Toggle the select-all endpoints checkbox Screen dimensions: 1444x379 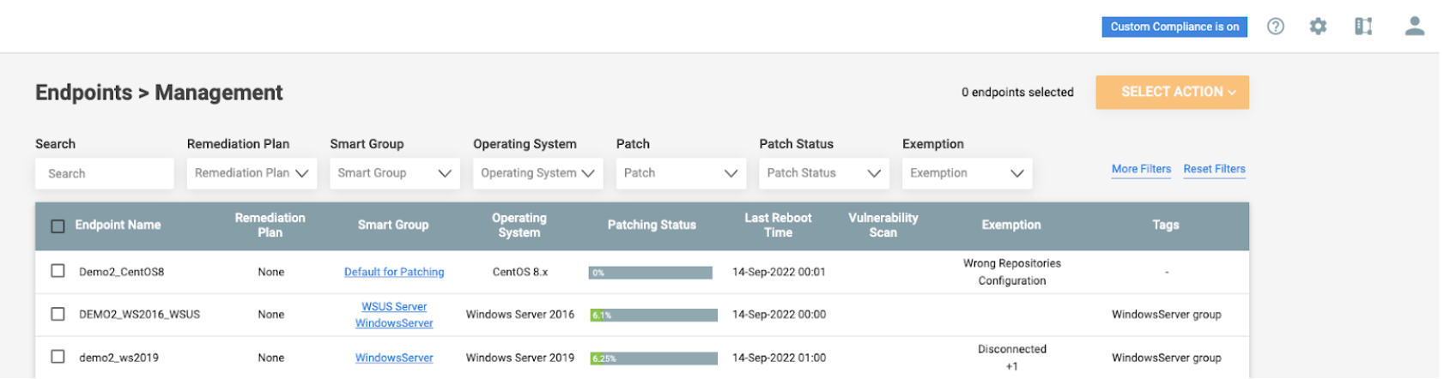click(58, 226)
